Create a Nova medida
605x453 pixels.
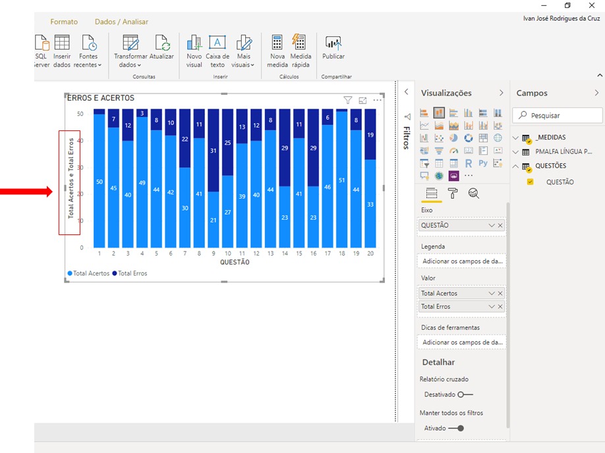pos(277,51)
